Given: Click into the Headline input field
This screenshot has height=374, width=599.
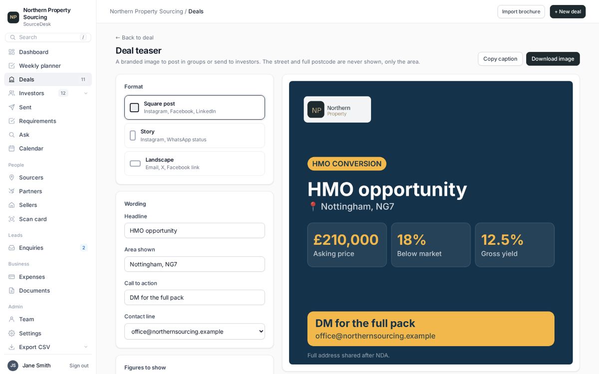Looking at the screenshot, I should (x=195, y=230).
